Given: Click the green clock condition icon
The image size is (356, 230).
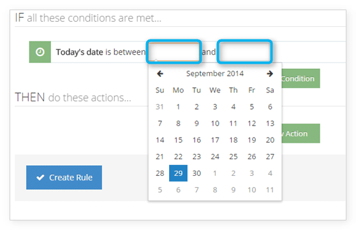Looking at the screenshot, I should click(40, 52).
